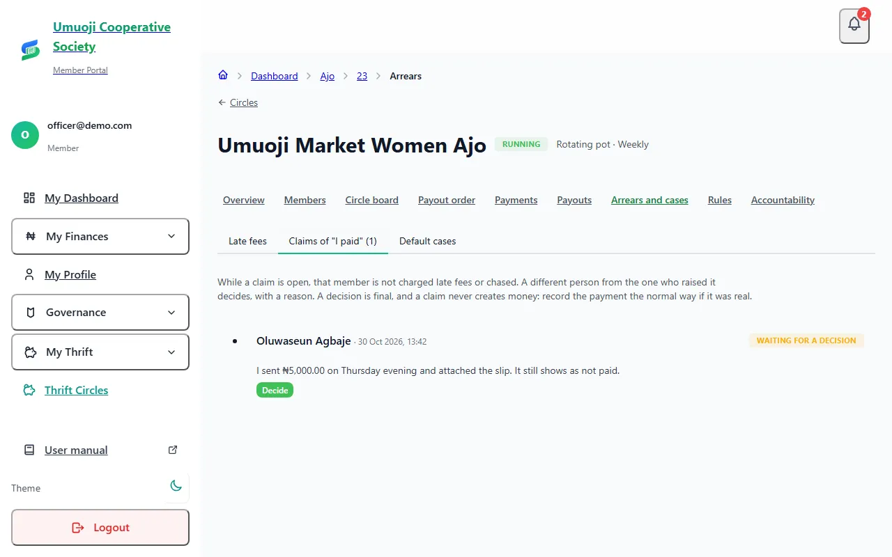Screen dimensions: 892x557
Task: Open the Circle board section
Action: coord(372,200)
